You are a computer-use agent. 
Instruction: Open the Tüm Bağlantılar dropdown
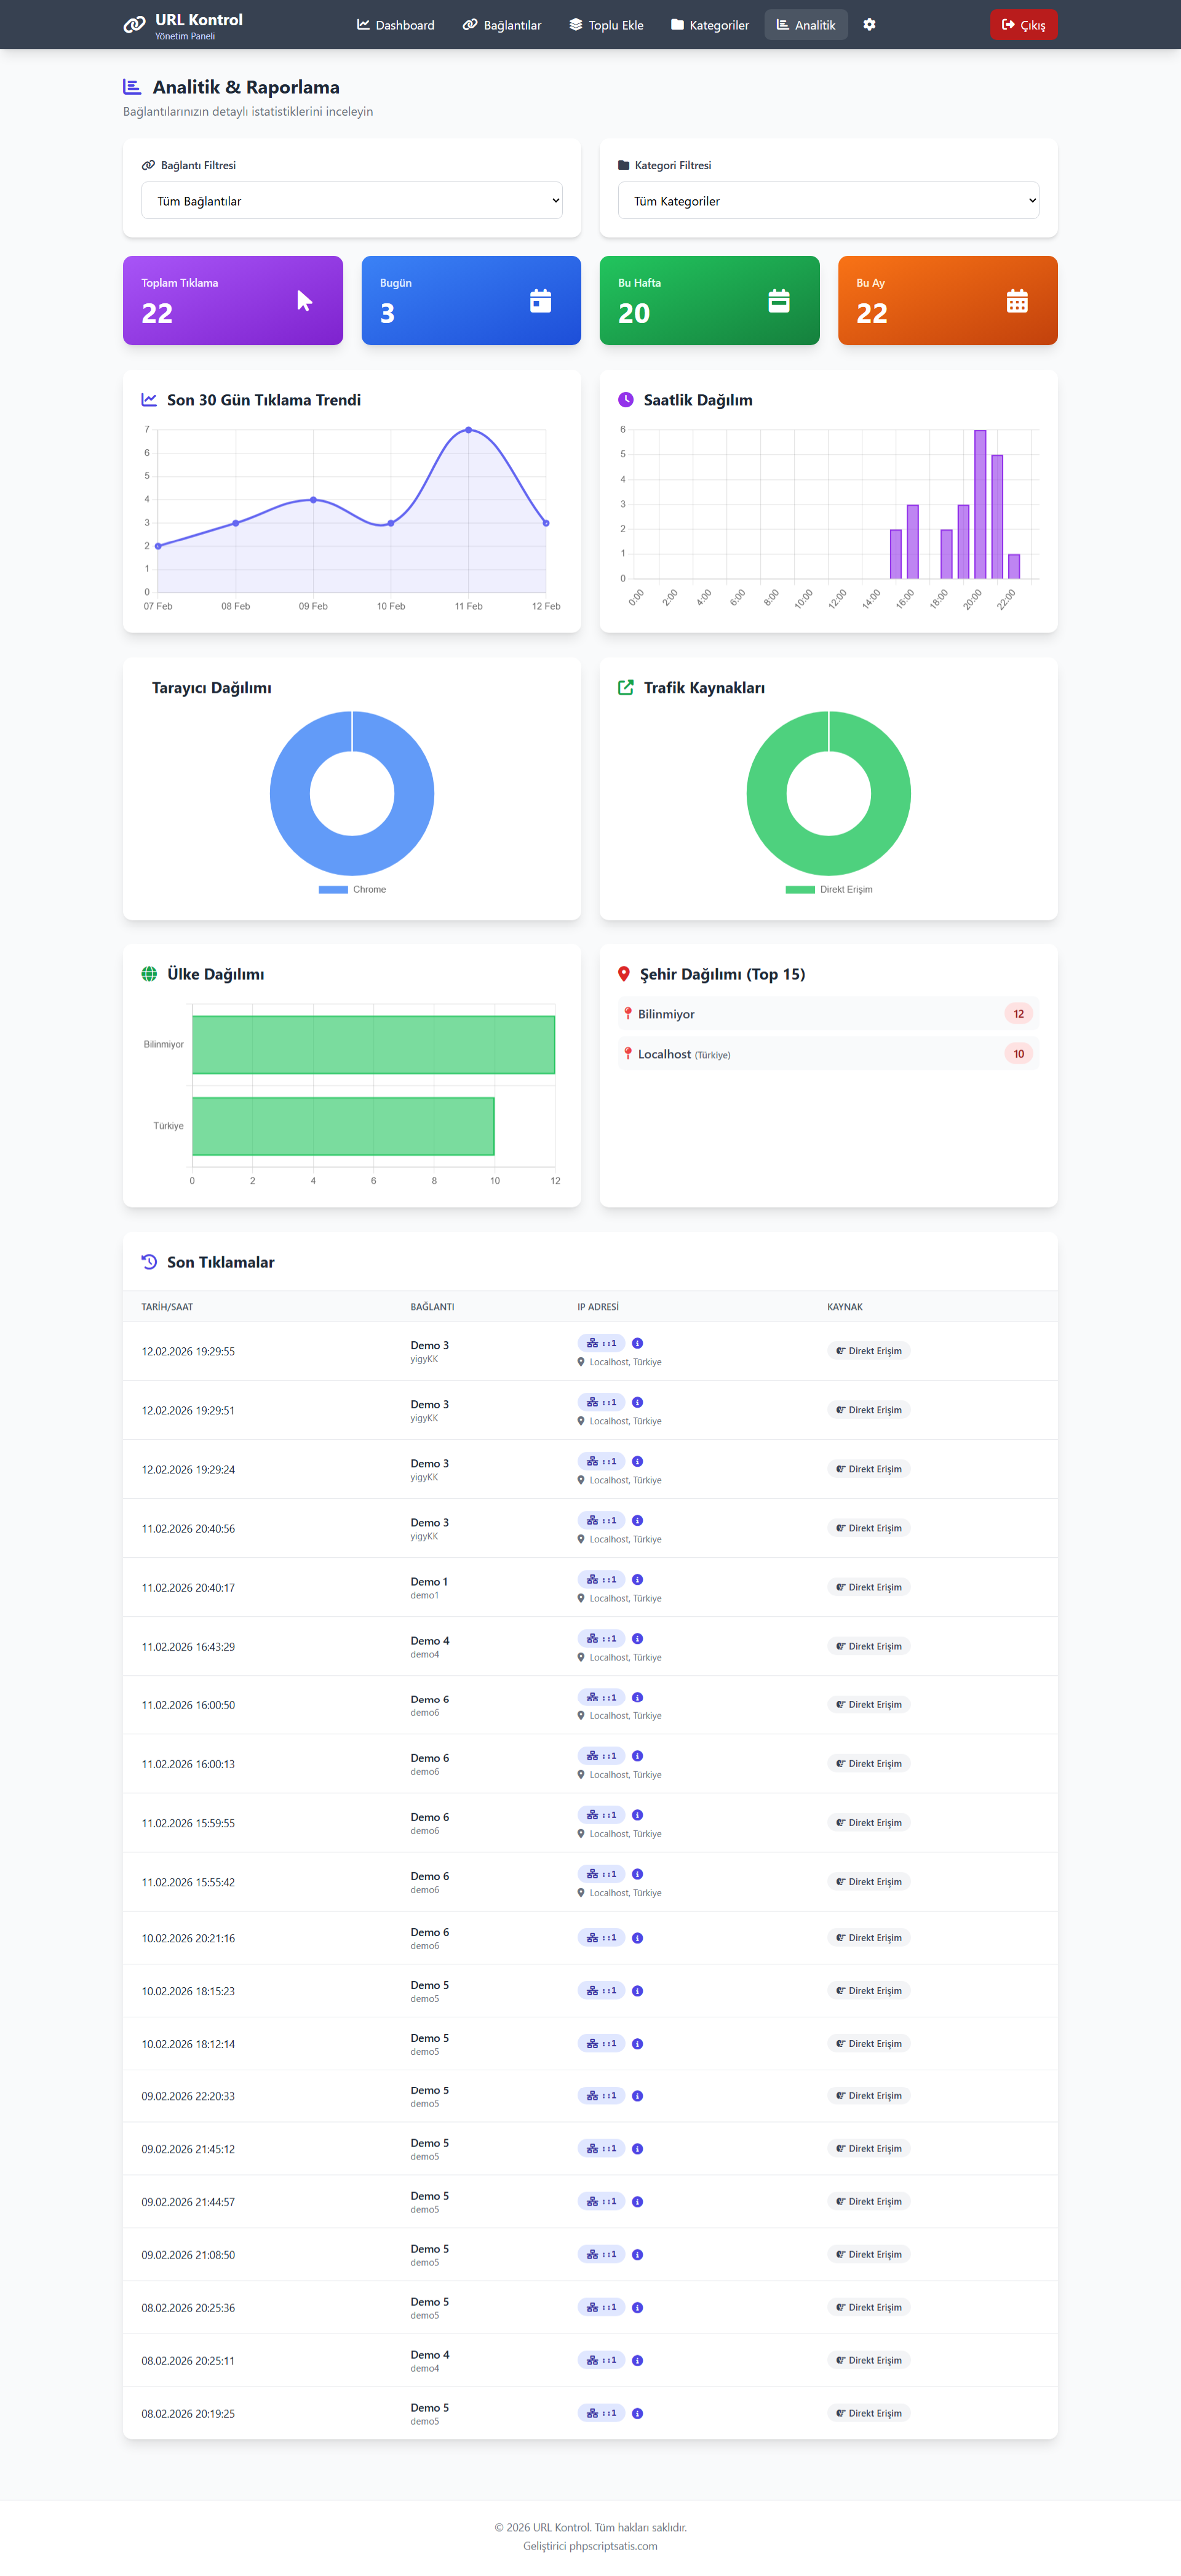click(352, 201)
